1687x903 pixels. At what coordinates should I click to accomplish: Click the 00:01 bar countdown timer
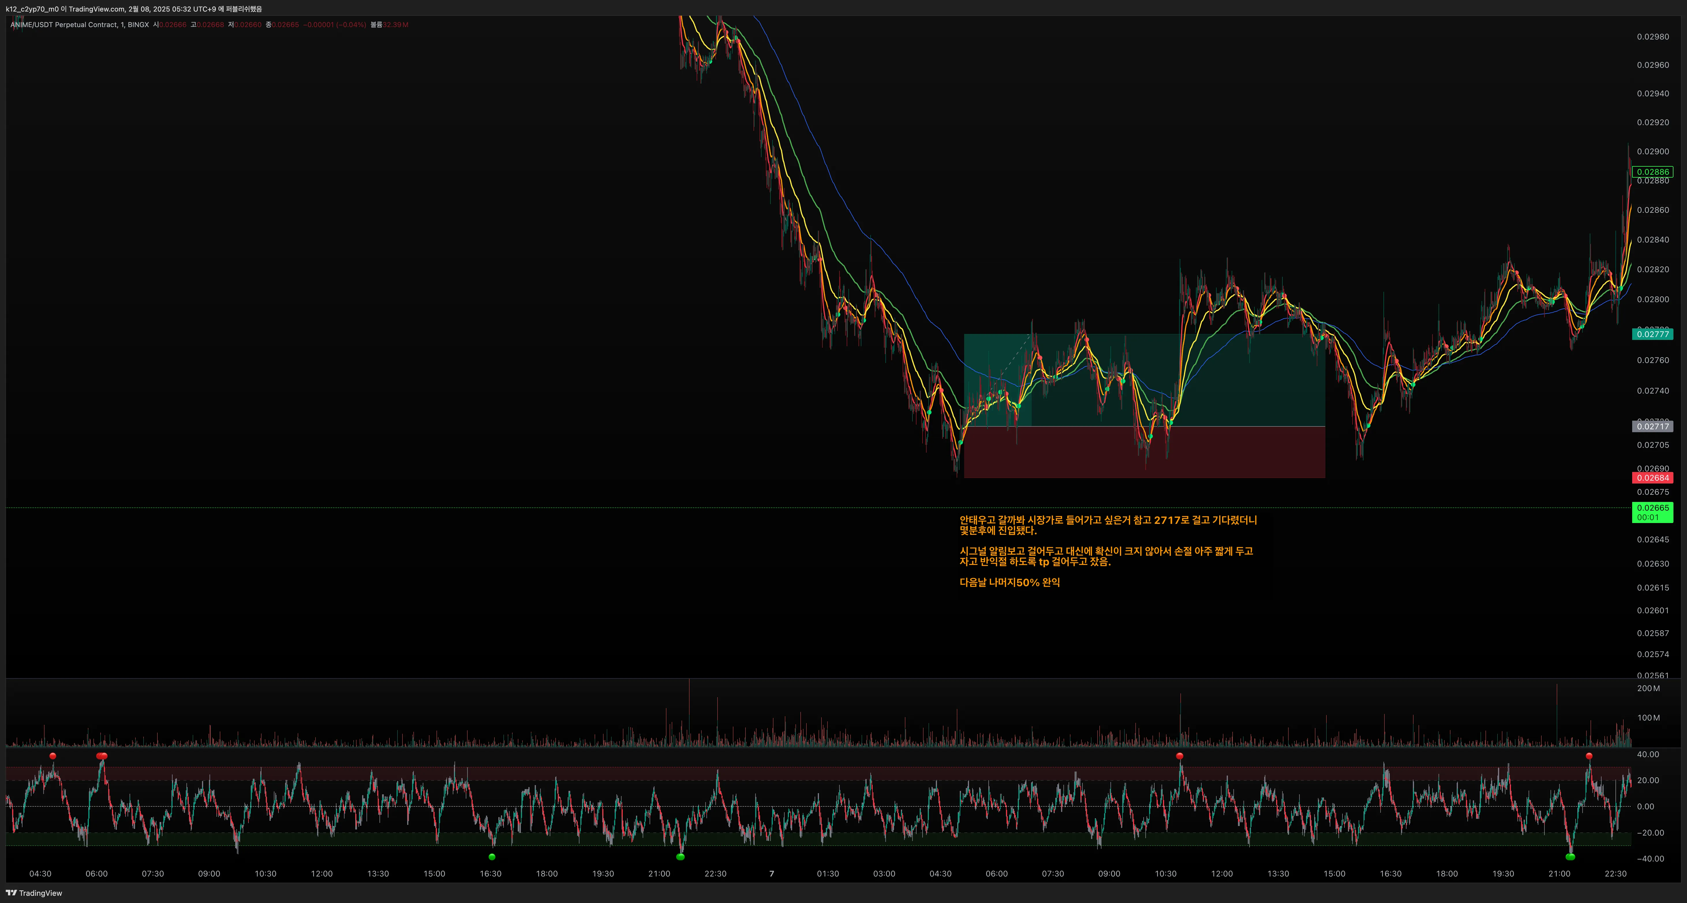[1648, 518]
